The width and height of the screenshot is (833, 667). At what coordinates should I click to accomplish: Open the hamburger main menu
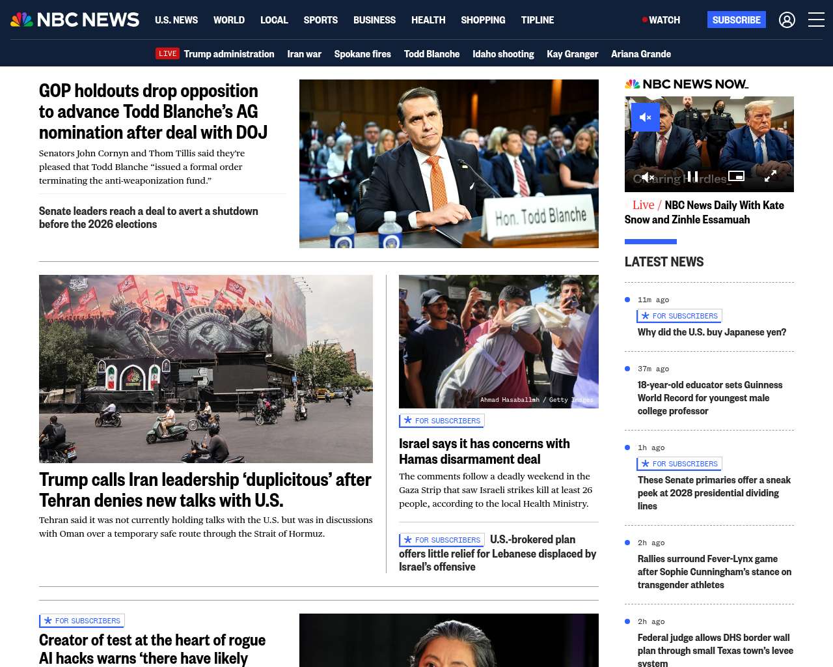pos(816,20)
